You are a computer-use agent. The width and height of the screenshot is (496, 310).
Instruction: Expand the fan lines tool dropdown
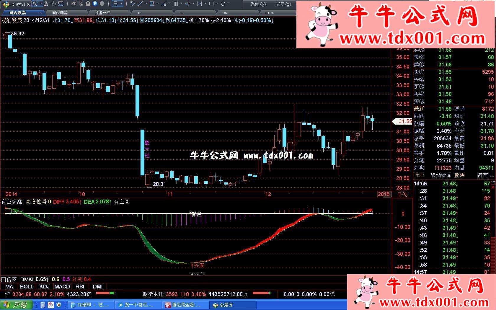[170, 4]
